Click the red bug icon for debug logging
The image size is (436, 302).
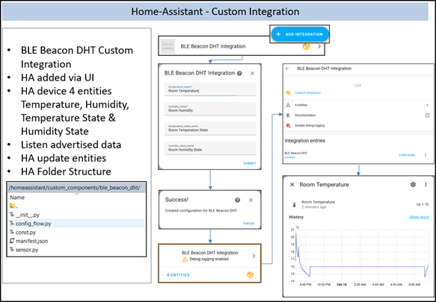tap(288, 125)
